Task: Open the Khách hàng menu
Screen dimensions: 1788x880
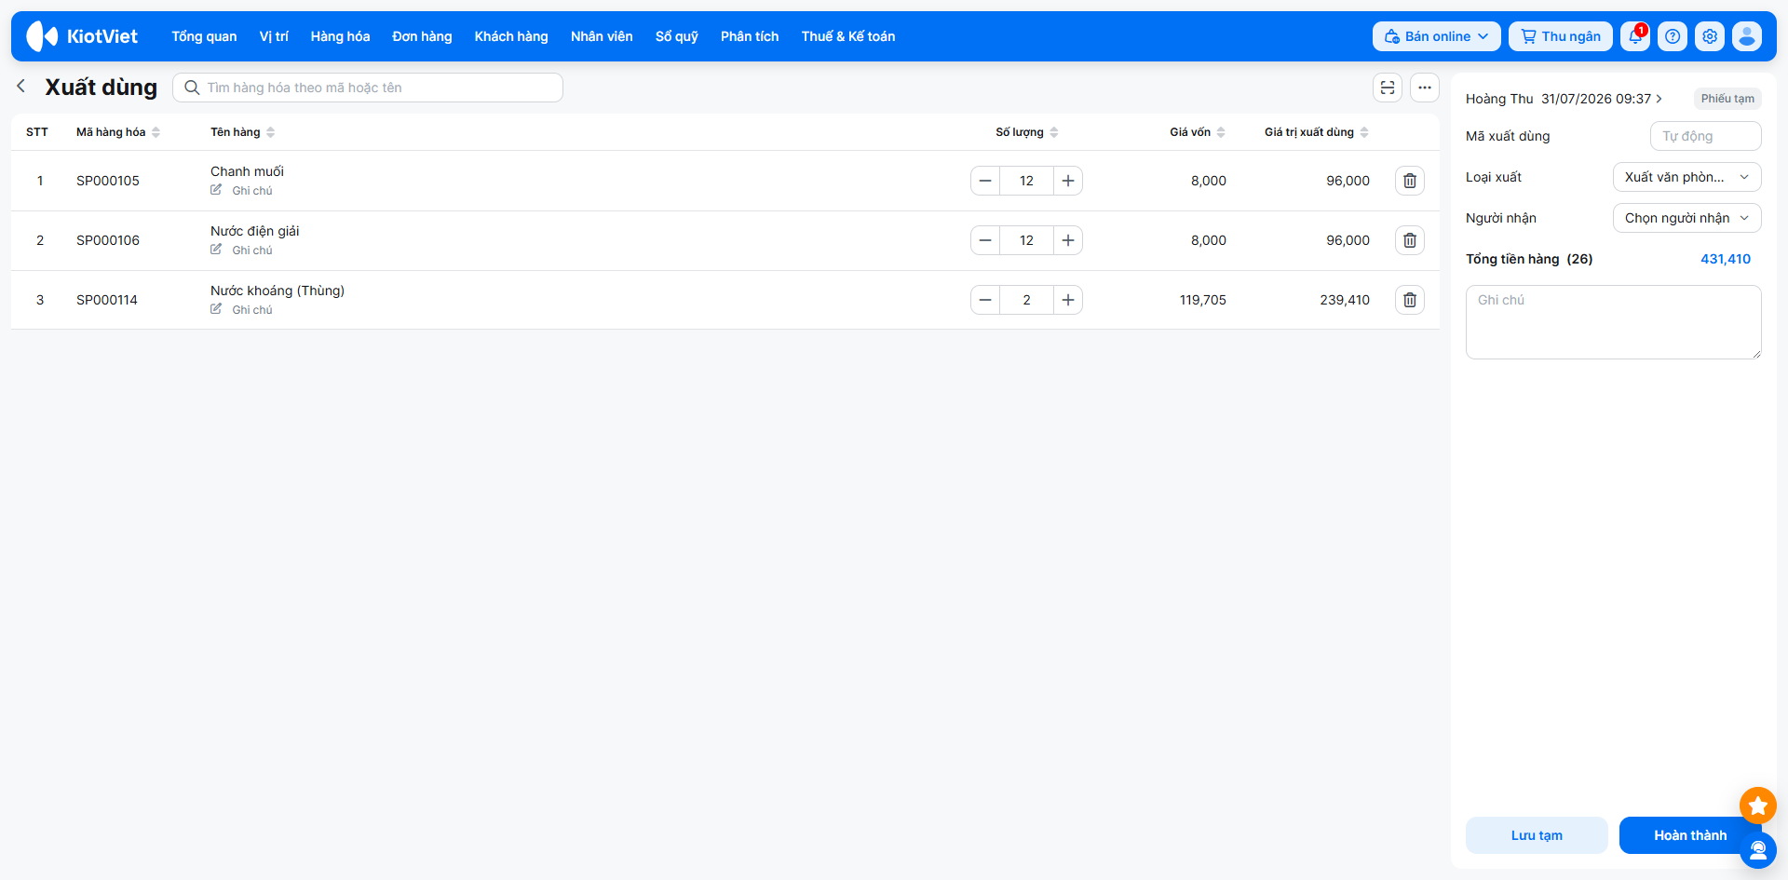Action: pos(511,36)
